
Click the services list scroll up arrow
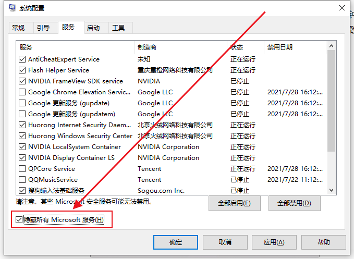[x=331, y=46]
